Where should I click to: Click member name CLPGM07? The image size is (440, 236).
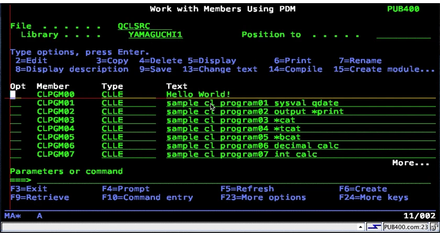pyautogui.click(x=56, y=154)
